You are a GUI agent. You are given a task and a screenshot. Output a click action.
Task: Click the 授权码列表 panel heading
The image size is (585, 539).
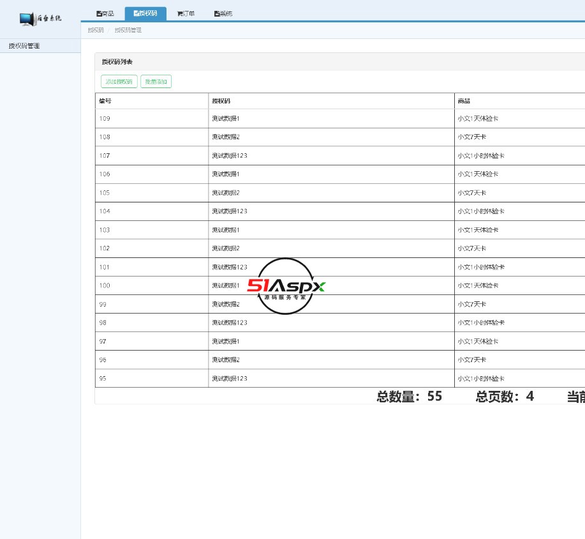pos(117,62)
